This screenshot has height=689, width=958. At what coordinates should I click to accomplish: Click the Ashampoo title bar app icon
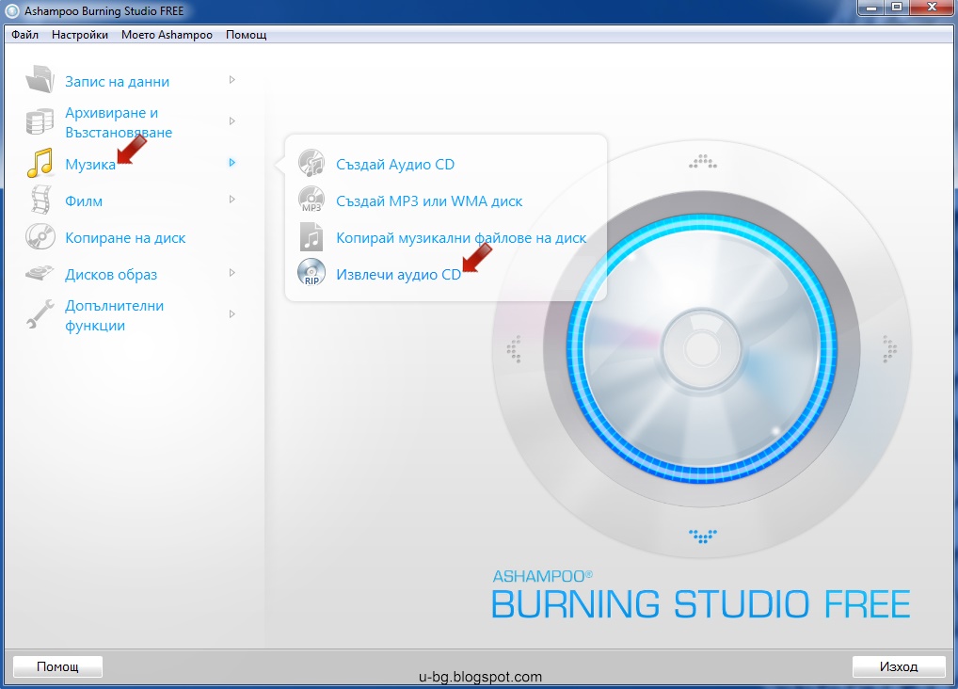click(x=11, y=11)
